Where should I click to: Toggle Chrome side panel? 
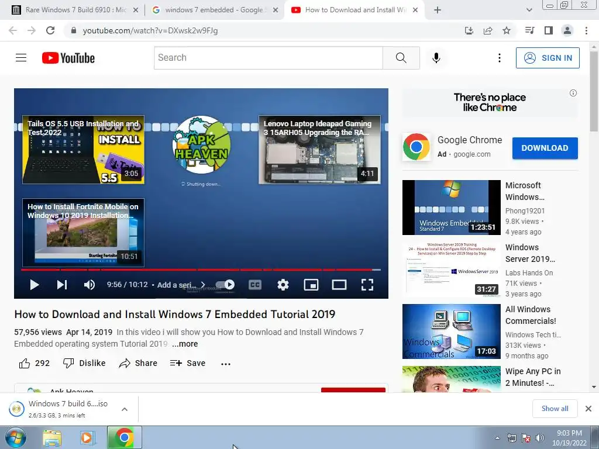point(549,30)
